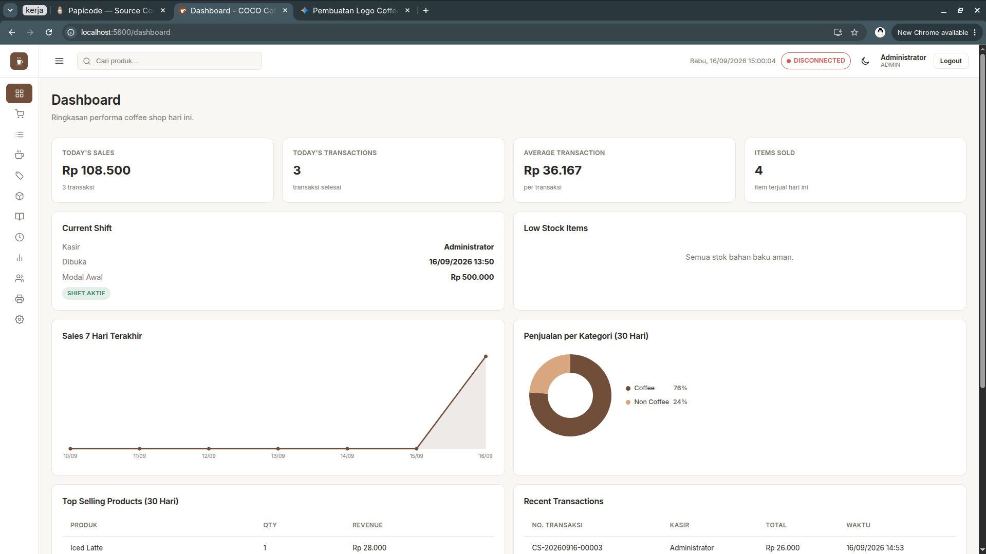Click the Logout button
986x554 pixels.
point(951,61)
